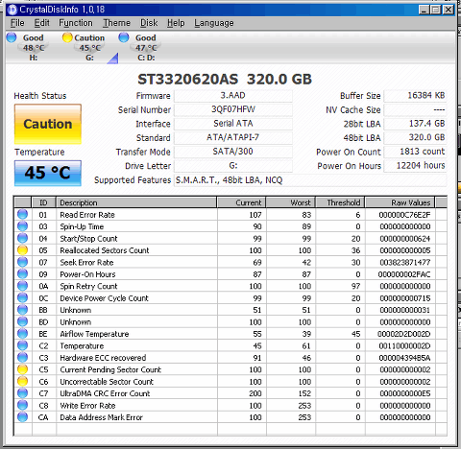This screenshot has width=461, height=449.
Task: Select the Airflow Temperature description text
Action: point(94,334)
